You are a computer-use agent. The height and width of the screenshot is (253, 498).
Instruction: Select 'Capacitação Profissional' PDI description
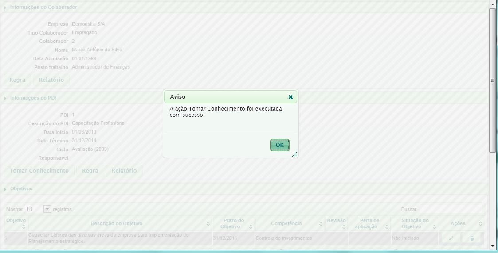tap(99, 123)
